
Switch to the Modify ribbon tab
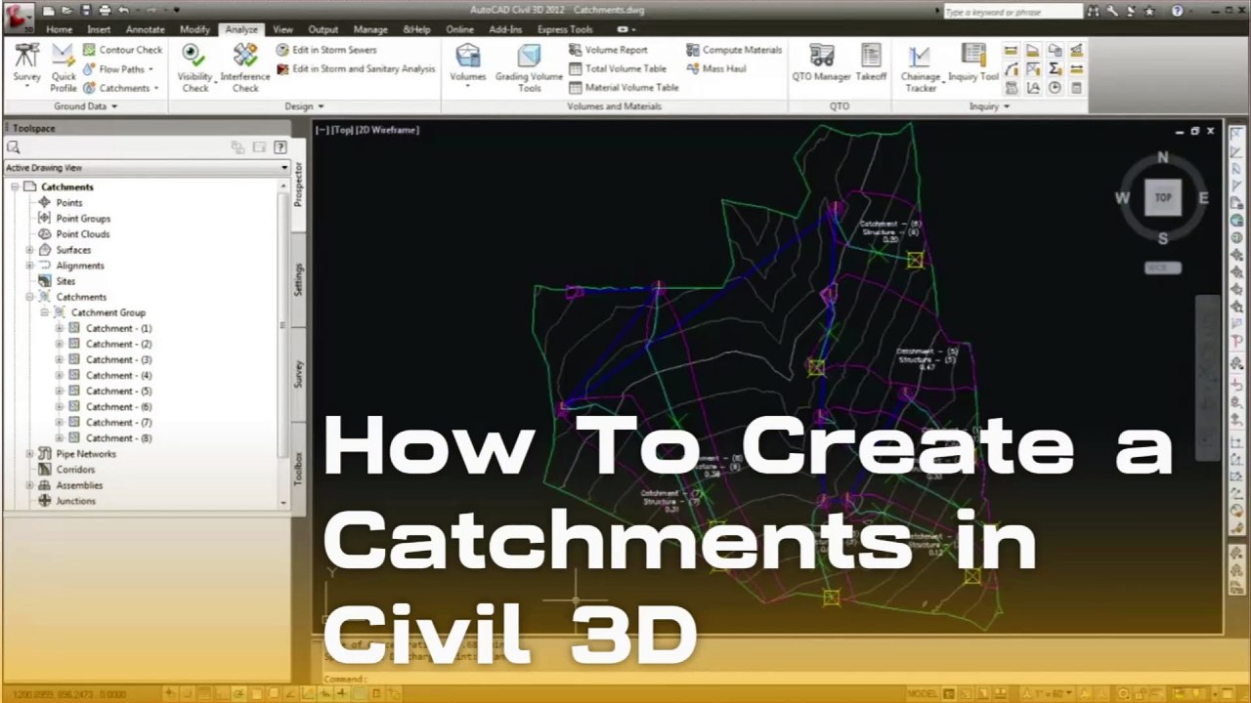click(x=194, y=30)
